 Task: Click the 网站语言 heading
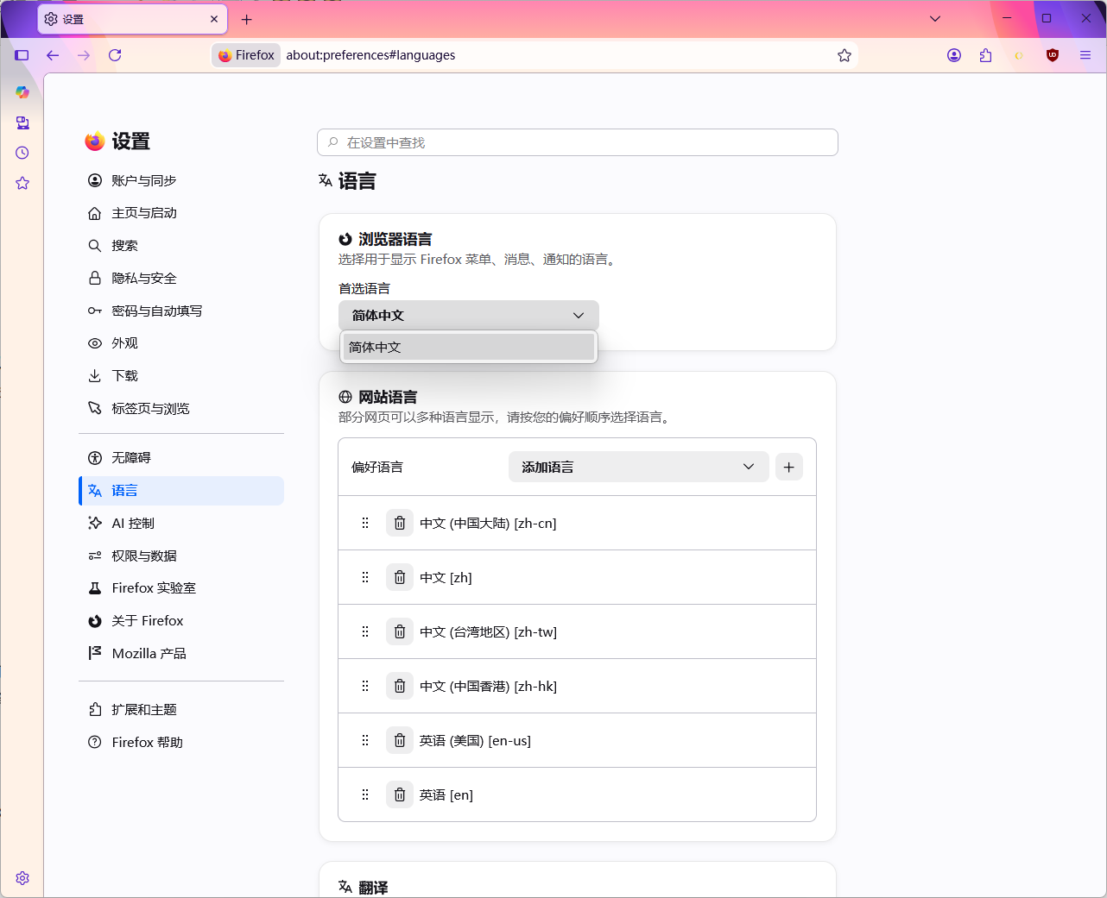point(388,397)
